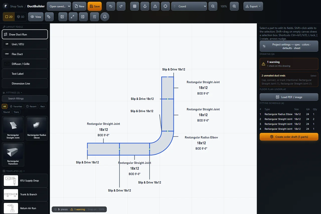The width and height of the screenshot is (321, 214).
Task: Click Create order draft (5 parts)
Action: click(289, 137)
